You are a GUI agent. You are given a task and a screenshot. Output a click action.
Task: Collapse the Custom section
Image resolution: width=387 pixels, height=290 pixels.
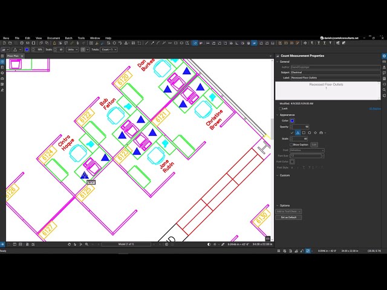pos(278,175)
